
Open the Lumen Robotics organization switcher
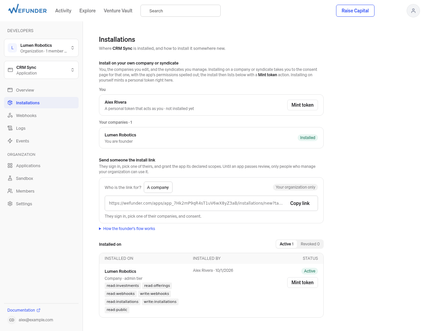pyautogui.click(x=41, y=48)
